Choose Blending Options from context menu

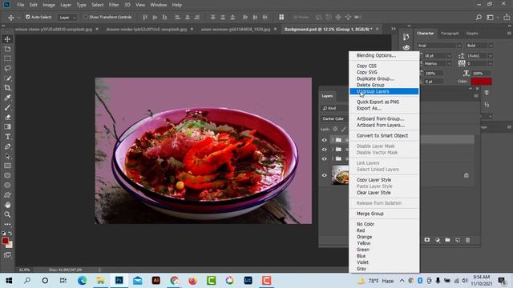tap(376, 55)
